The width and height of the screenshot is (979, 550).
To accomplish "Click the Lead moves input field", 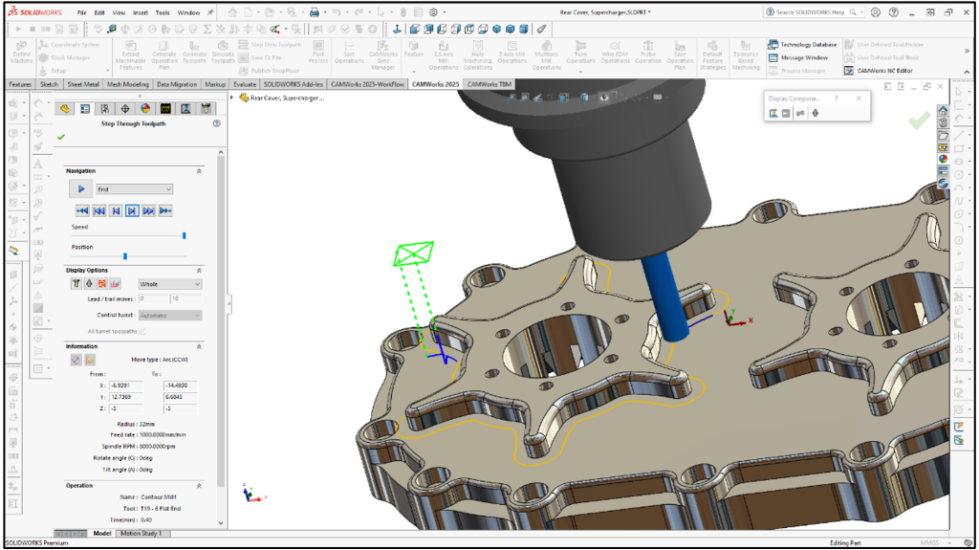I will (x=154, y=298).
